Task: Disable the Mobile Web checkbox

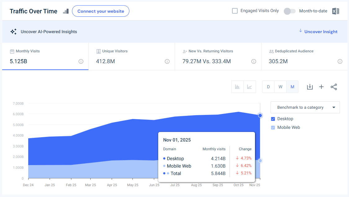Action: click(x=273, y=127)
